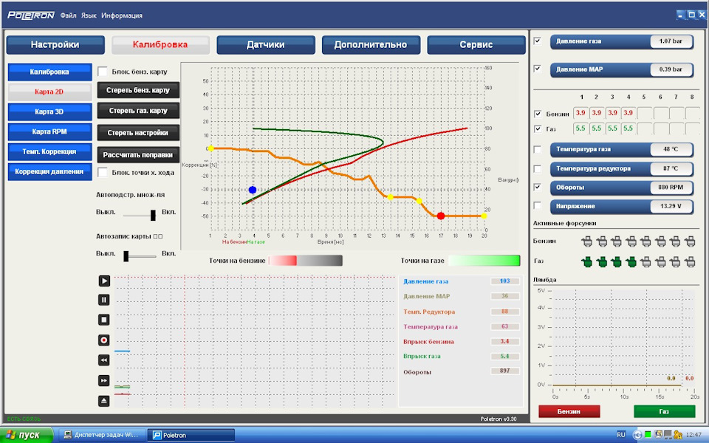Screen dimensions: 709x443
Task: Uncheck the Бензин injector times checkbox
Action: point(538,114)
